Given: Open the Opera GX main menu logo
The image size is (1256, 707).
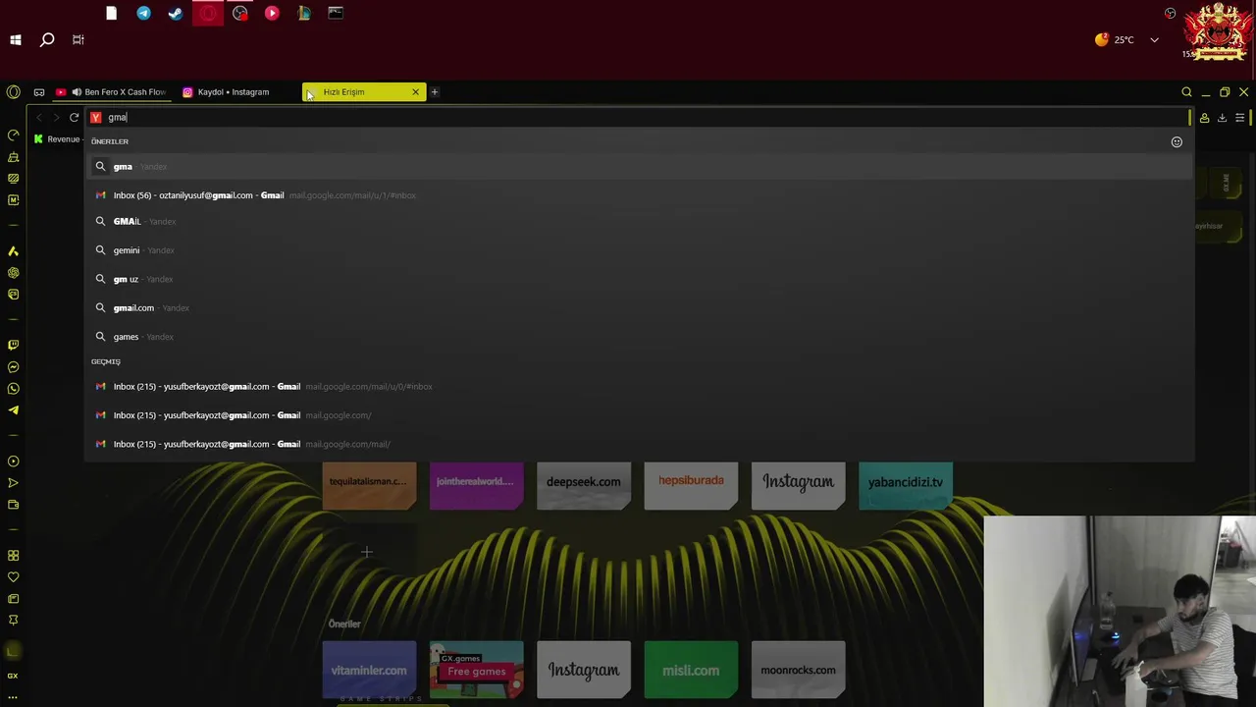Looking at the screenshot, I should (x=13, y=92).
